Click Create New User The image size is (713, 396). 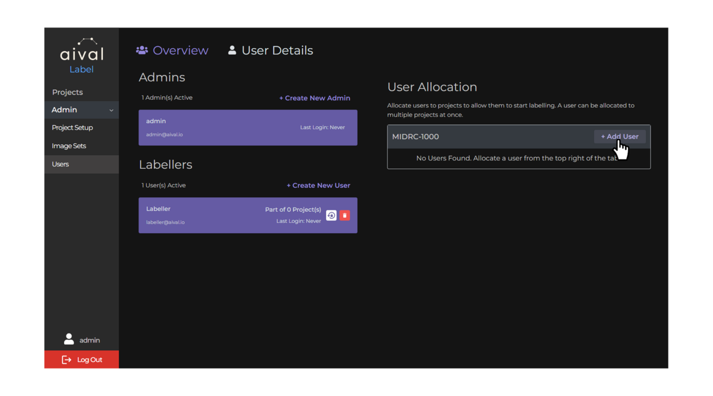point(318,185)
